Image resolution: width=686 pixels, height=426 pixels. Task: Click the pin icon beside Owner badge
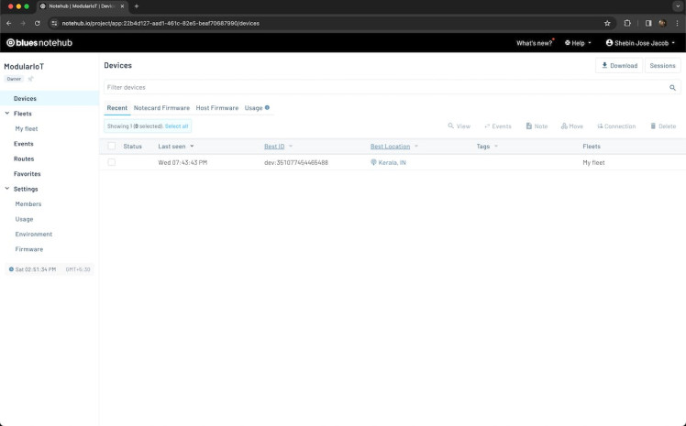click(x=30, y=79)
